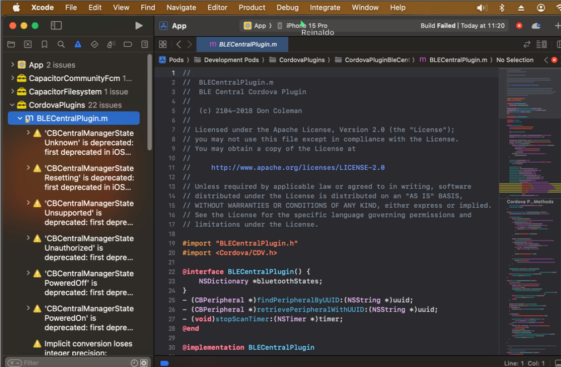Select the Issue navigator warning icon
Screen dimensions: 561x367
point(78,45)
